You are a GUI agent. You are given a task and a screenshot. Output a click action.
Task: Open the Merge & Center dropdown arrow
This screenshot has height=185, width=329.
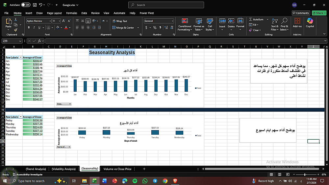tap(138, 28)
